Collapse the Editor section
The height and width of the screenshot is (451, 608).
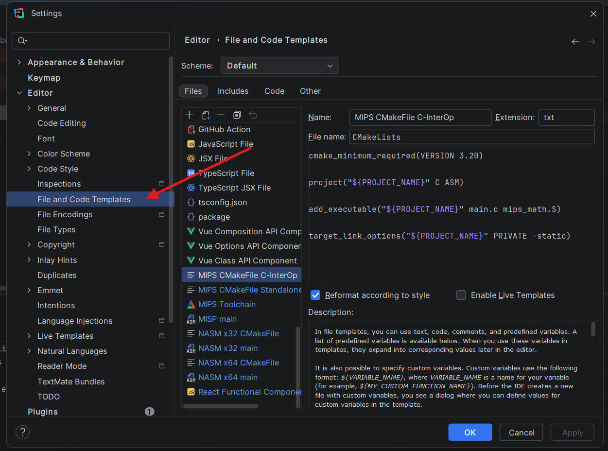[19, 93]
